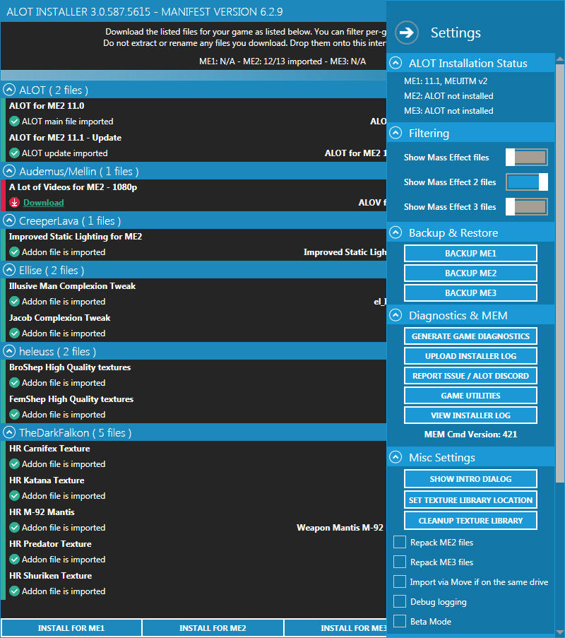Click the check icon under HR Carnifex Texture
565x638 pixels.
click(14, 464)
